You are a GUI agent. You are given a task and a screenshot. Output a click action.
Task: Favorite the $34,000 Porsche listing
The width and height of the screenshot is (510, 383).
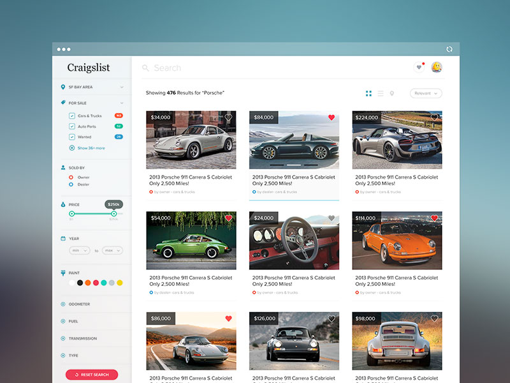click(228, 117)
